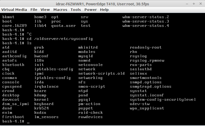The height and width of the screenshot is (126, 205).
Task: Click the network-scripts.old entry in the listing
Action: [x=101, y=73]
